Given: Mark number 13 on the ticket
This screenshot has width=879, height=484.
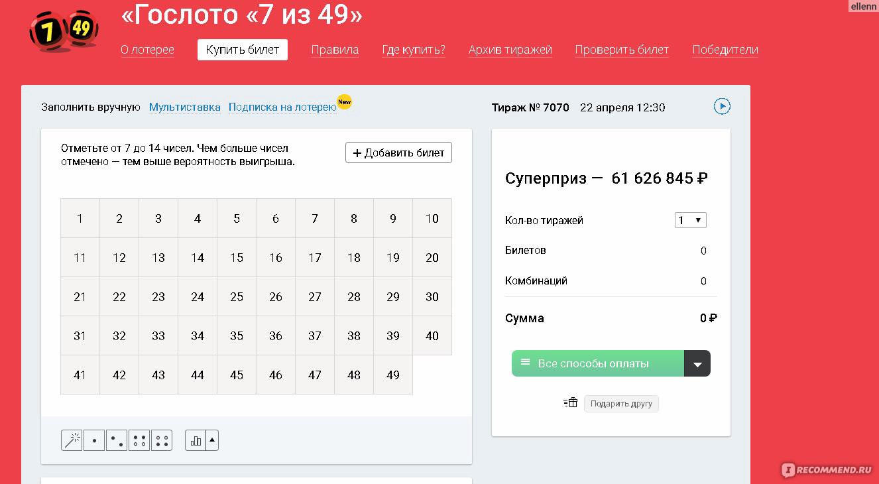Looking at the screenshot, I should [x=158, y=257].
